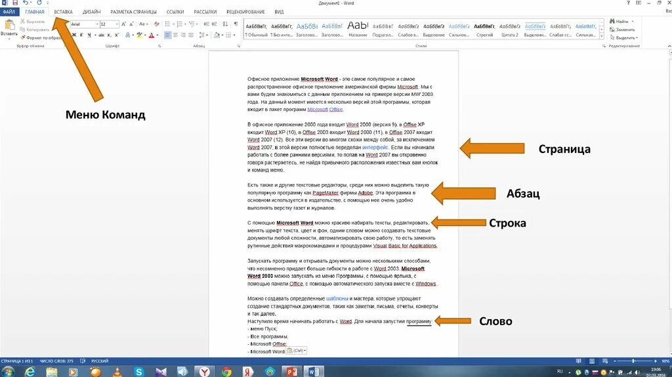Open the spelling check icon in status bar

point(83,361)
